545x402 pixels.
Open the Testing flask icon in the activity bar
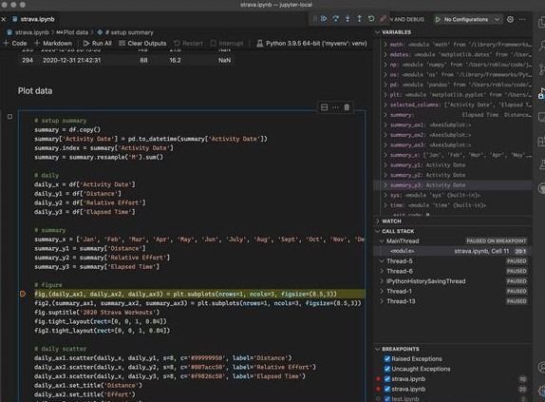tap(541, 164)
